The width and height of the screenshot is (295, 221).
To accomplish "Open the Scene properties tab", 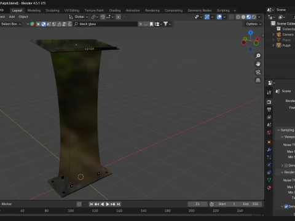I will [x=269, y=125].
